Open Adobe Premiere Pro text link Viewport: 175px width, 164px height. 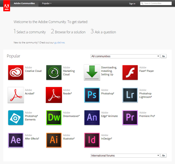click(147, 114)
